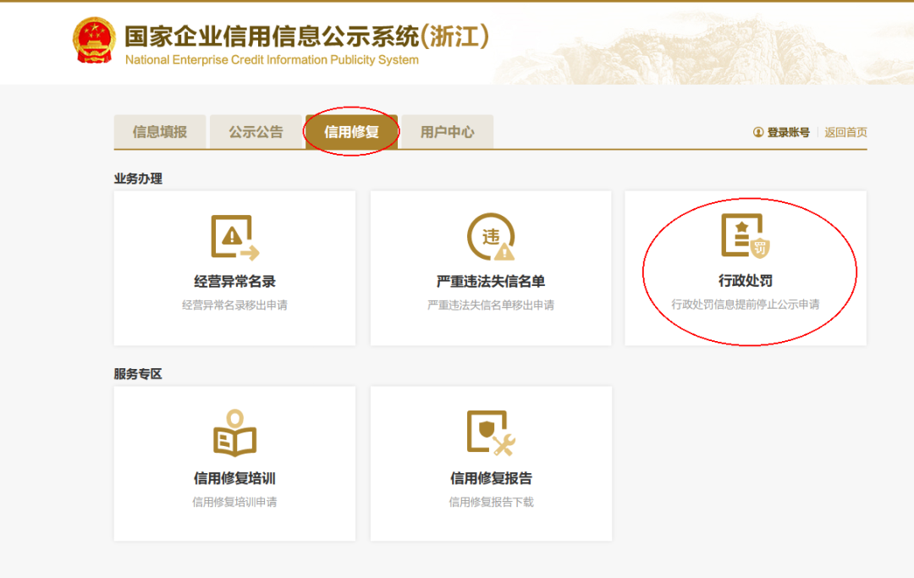
Task: Click the National Enterprise Credit Information subtitle
Action: coord(272,59)
